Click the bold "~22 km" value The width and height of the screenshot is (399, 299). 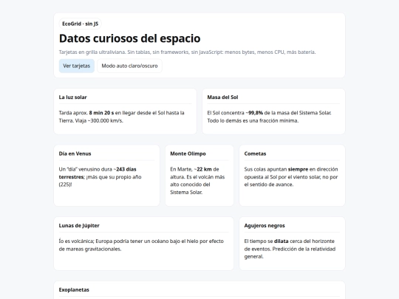[x=202, y=169]
